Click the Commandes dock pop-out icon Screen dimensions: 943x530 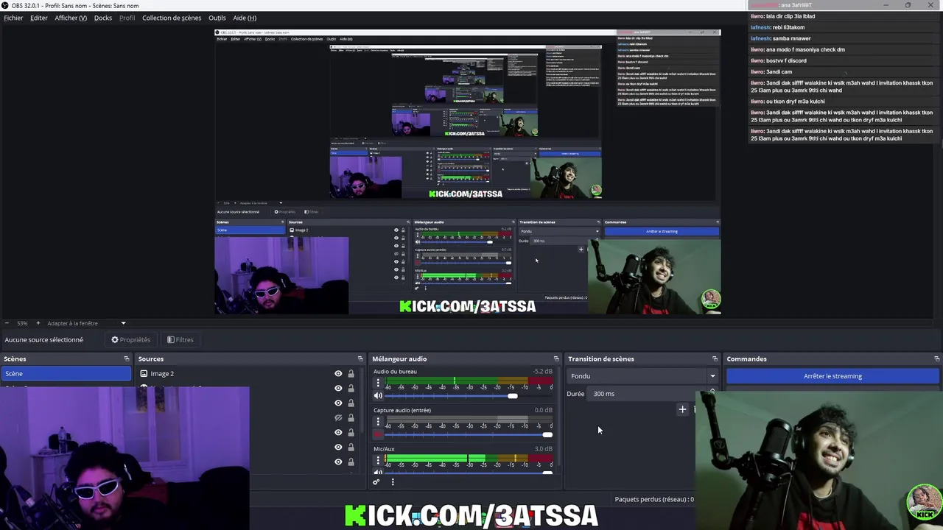[936, 358]
